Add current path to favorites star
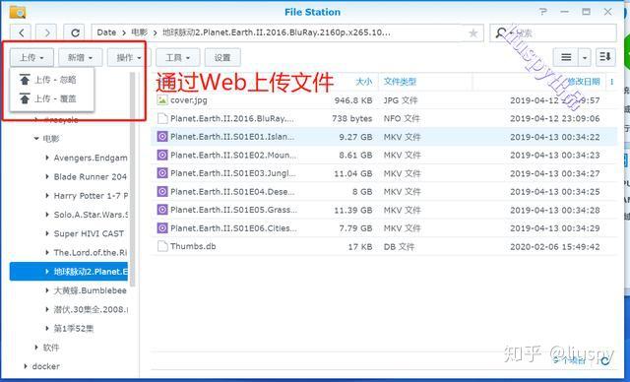Viewport: 630px width, 382px height. (472, 32)
